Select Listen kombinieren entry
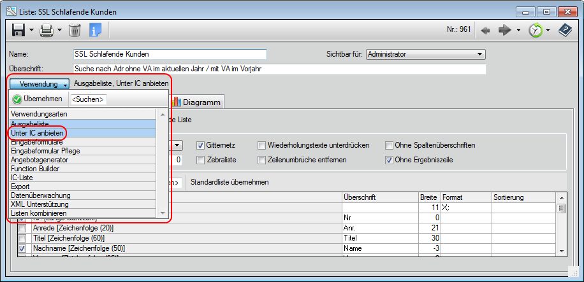Image resolution: width=584 pixels, height=282 pixels. [82, 213]
